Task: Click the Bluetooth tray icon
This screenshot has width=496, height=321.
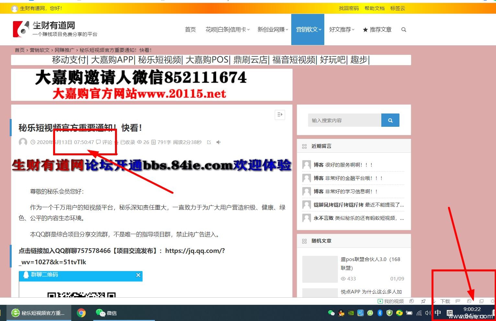Action: click(x=380, y=313)
